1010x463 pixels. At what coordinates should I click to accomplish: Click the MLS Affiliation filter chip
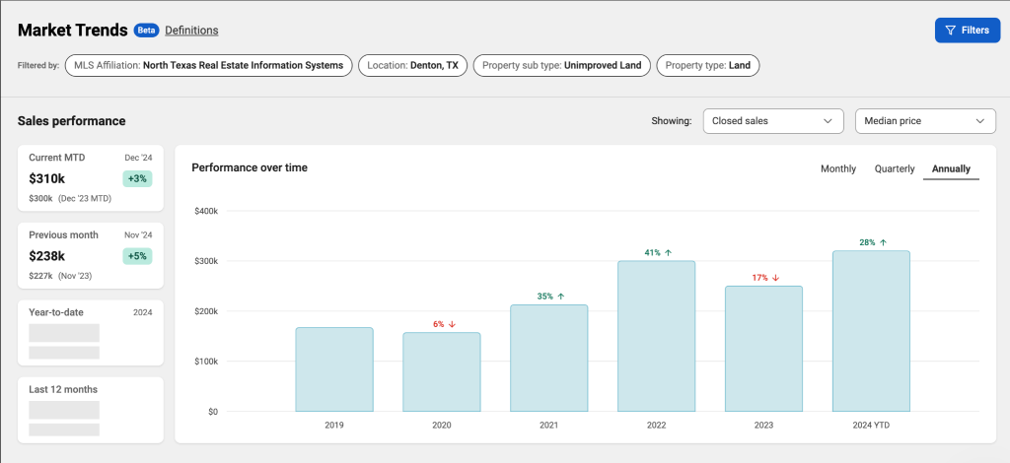(209, 66)
